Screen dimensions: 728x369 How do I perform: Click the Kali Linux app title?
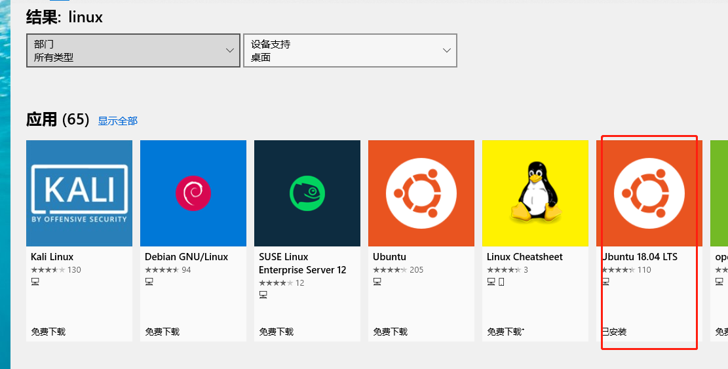tap(52, 257)
